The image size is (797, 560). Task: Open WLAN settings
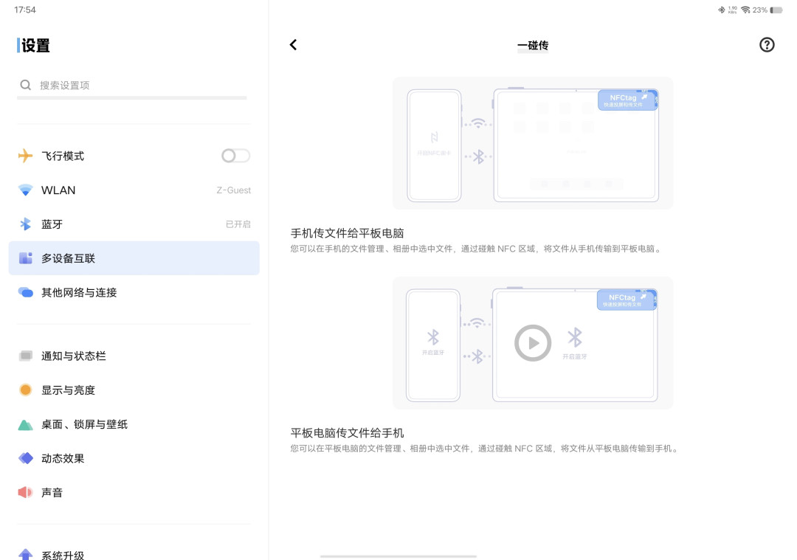pos(134,190)
